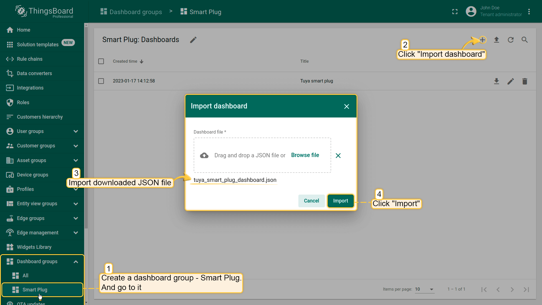The width and height of the screenshot is (542, 305).
Task: Expand Asset groups submenu
Action: coord(76,160)
